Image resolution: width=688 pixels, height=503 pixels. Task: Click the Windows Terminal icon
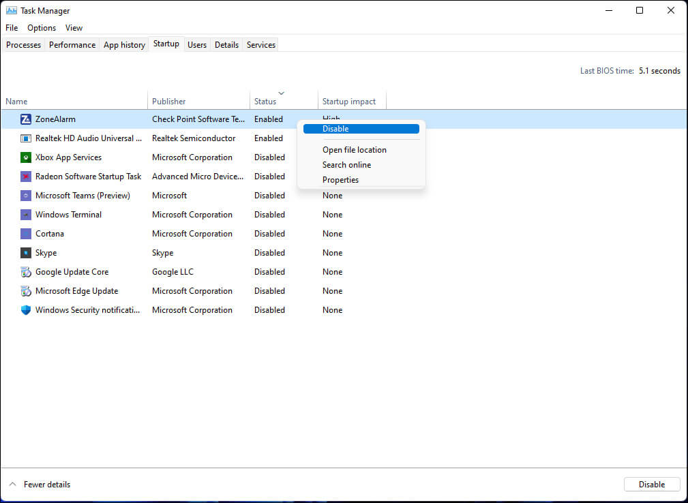pos(26,215)
